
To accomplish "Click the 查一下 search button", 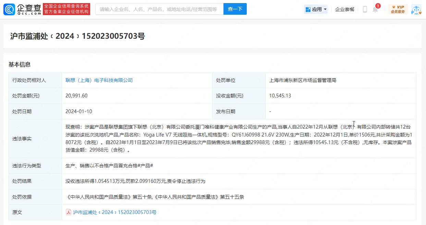I will coord(235,9).
